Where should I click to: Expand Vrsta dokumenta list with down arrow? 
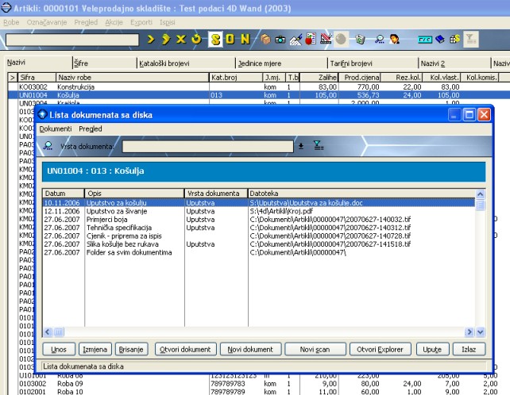click(301, 146)
